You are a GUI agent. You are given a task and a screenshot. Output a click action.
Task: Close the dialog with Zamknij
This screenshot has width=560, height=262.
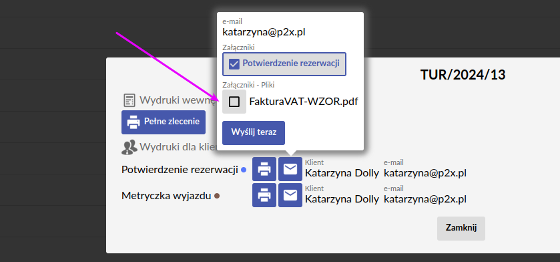point(461,229)
